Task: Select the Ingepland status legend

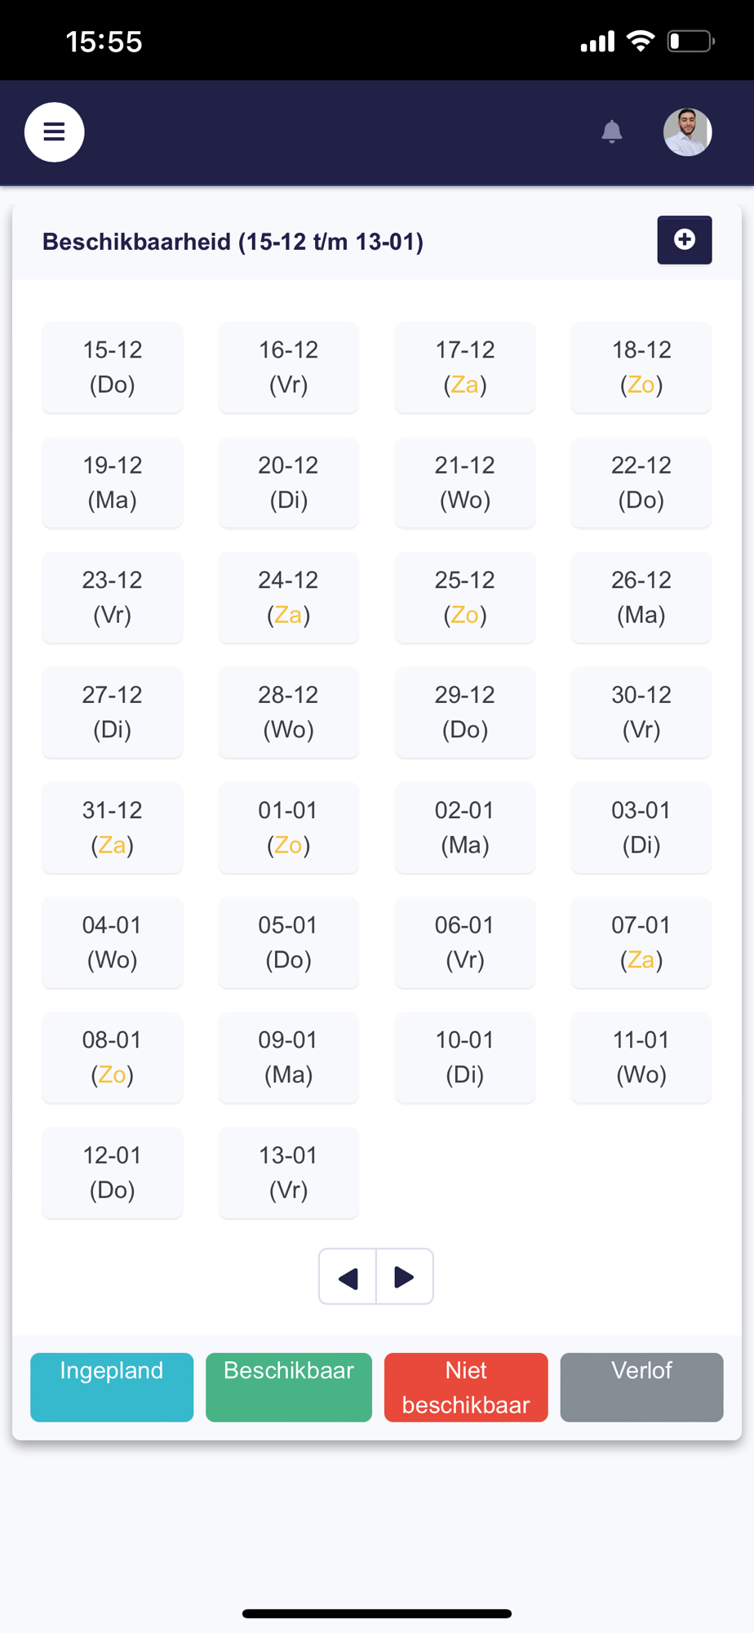Action: point(112,1386)
